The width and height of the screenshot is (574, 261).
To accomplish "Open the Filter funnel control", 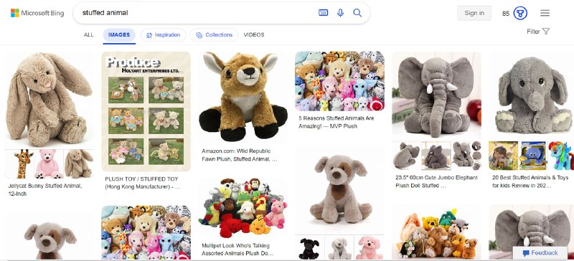I will (538, 32).
